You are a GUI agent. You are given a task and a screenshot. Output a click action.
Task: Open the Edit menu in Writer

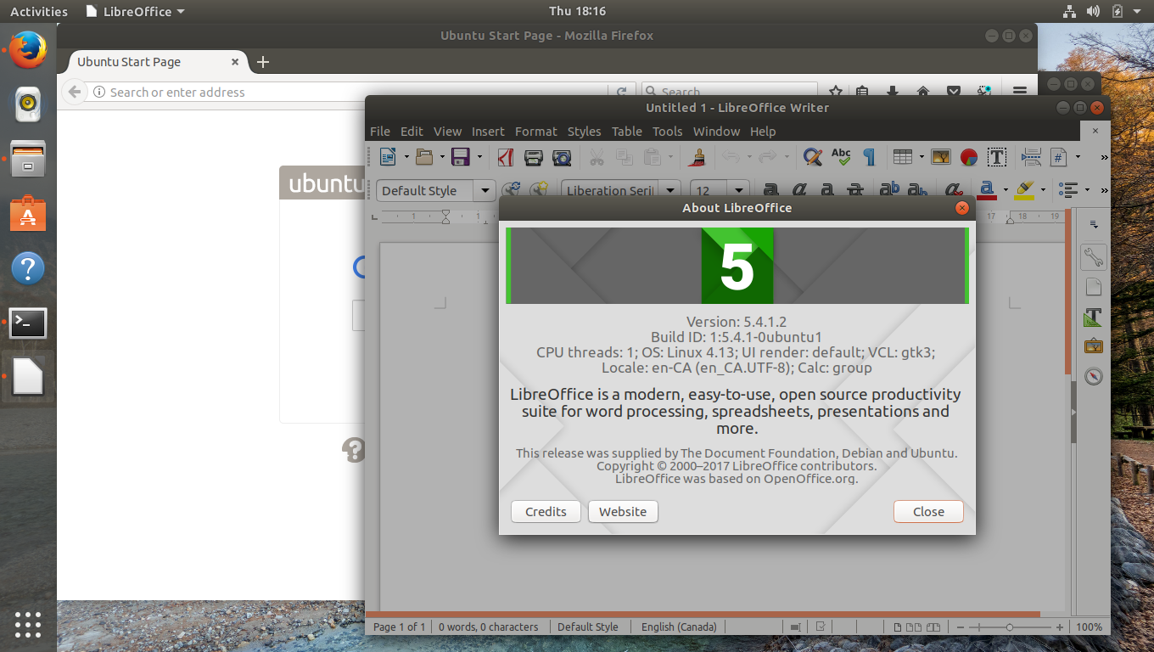pyautogui.click(x=412, y=131)
